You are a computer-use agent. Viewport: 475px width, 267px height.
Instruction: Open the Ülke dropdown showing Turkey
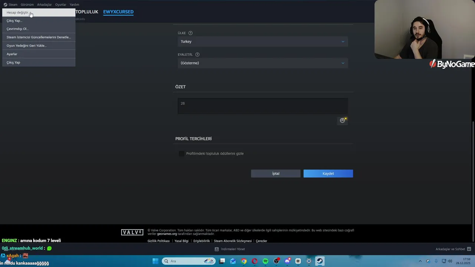(263, 42)
